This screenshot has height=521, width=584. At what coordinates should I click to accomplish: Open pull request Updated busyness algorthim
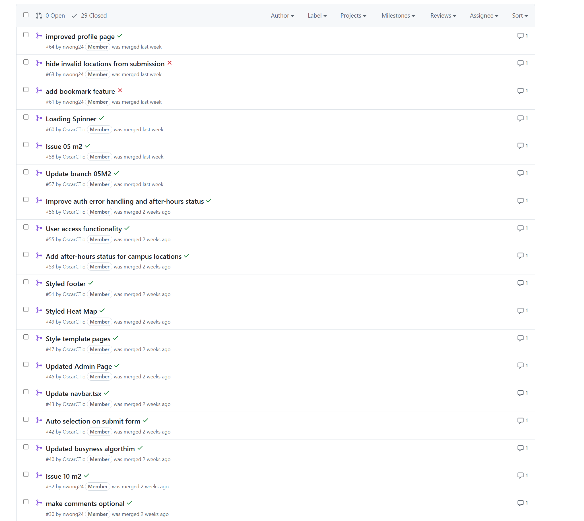[90, 449]
